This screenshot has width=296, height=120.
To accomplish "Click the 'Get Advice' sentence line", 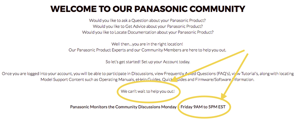I will [x=148, y=26].
